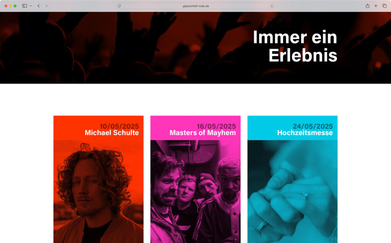Click the Masters of Mayhem band photo
The width and height of the screenshot is (391, 243).
(x=195, y=191)
